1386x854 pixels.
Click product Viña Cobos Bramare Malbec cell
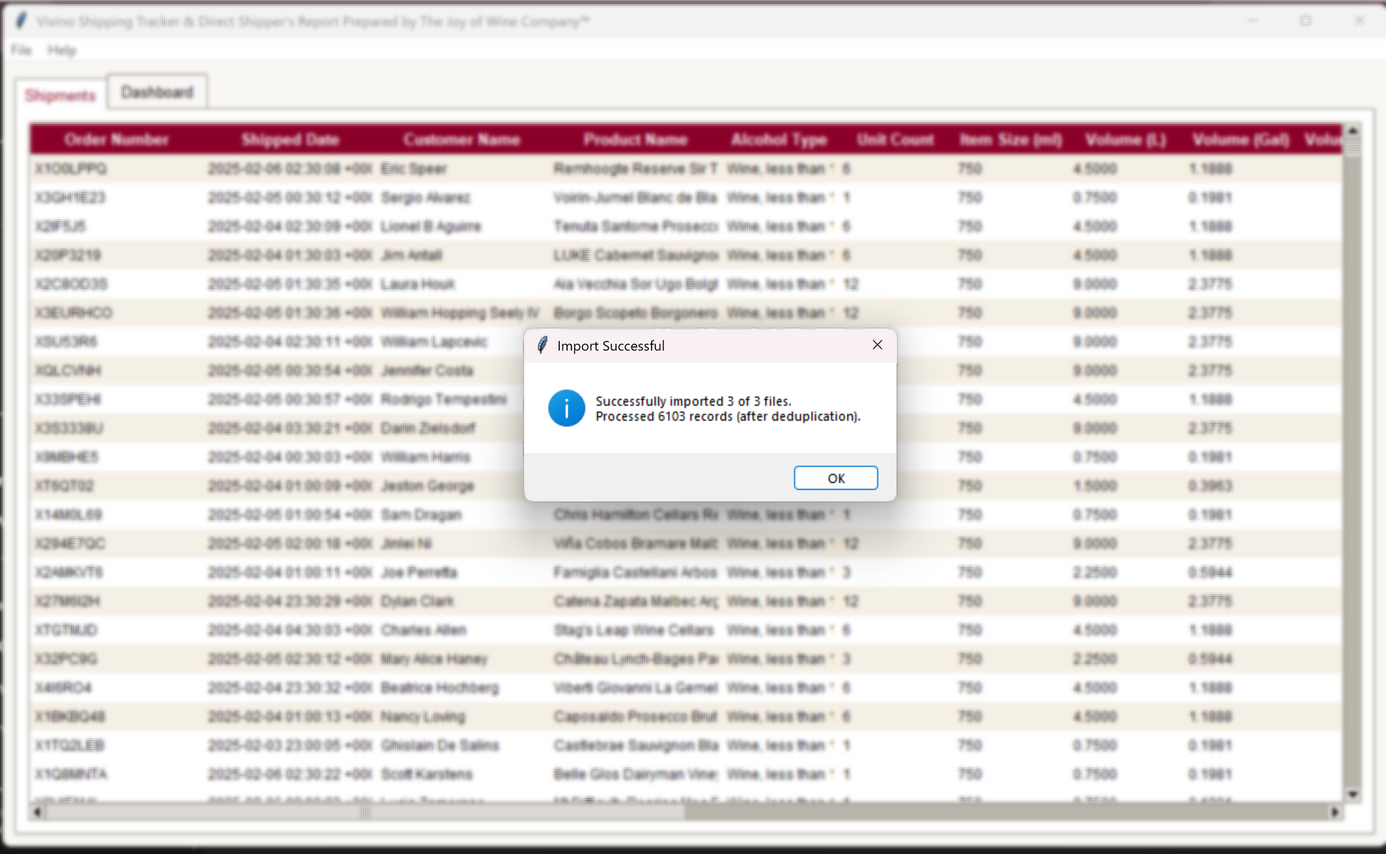click(x=636, y=543)
